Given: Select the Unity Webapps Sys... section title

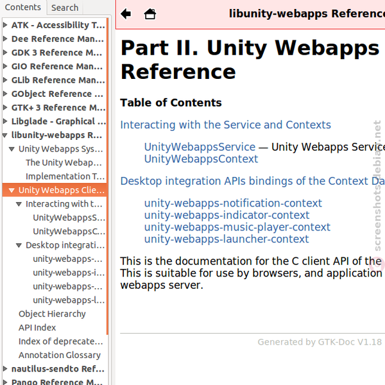Looking at the screenshot, I should (x=61, y=149).
